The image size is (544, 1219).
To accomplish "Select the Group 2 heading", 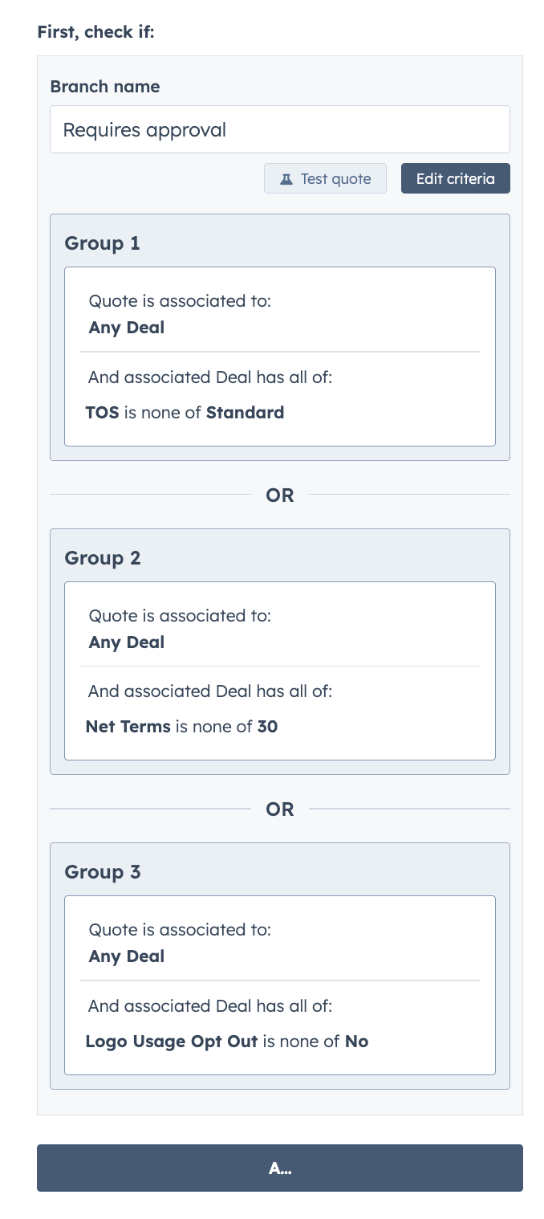I will coord(103,558).
